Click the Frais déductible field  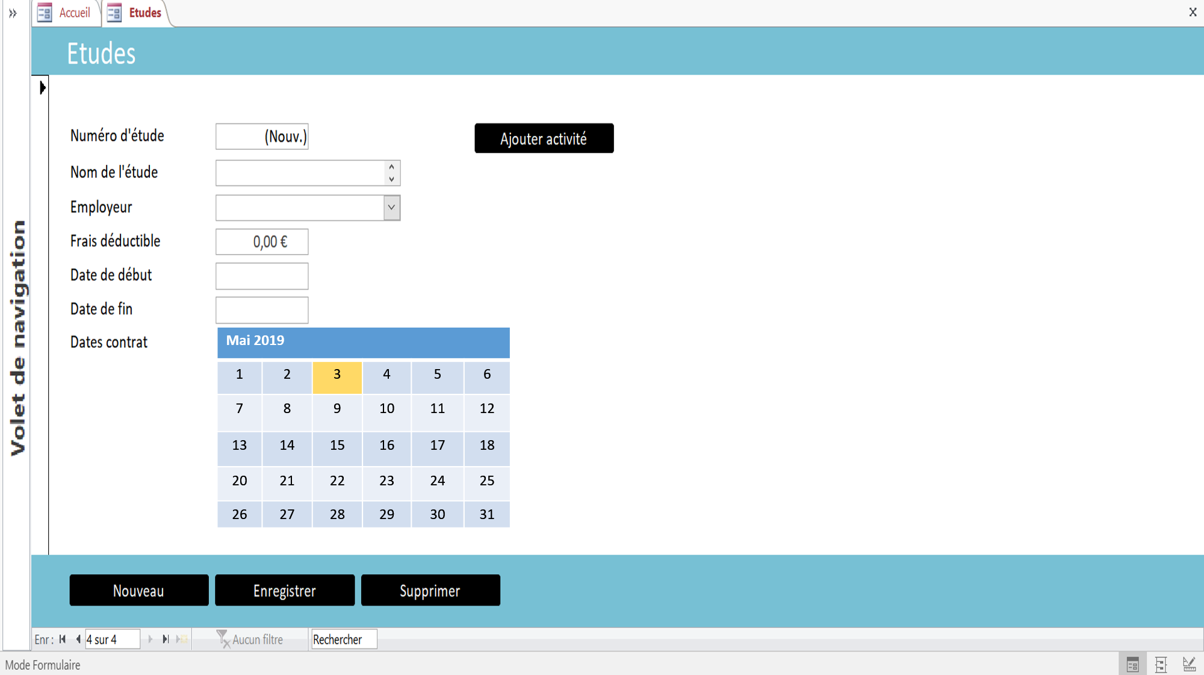point(262,242)
